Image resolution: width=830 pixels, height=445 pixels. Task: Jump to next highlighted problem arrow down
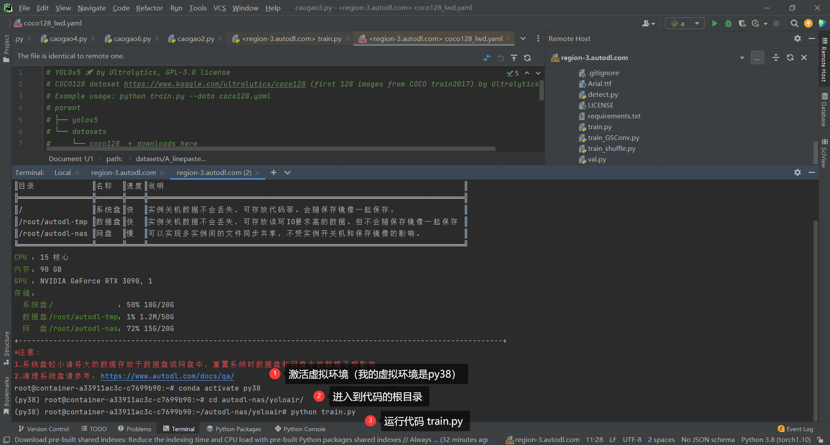538,73
